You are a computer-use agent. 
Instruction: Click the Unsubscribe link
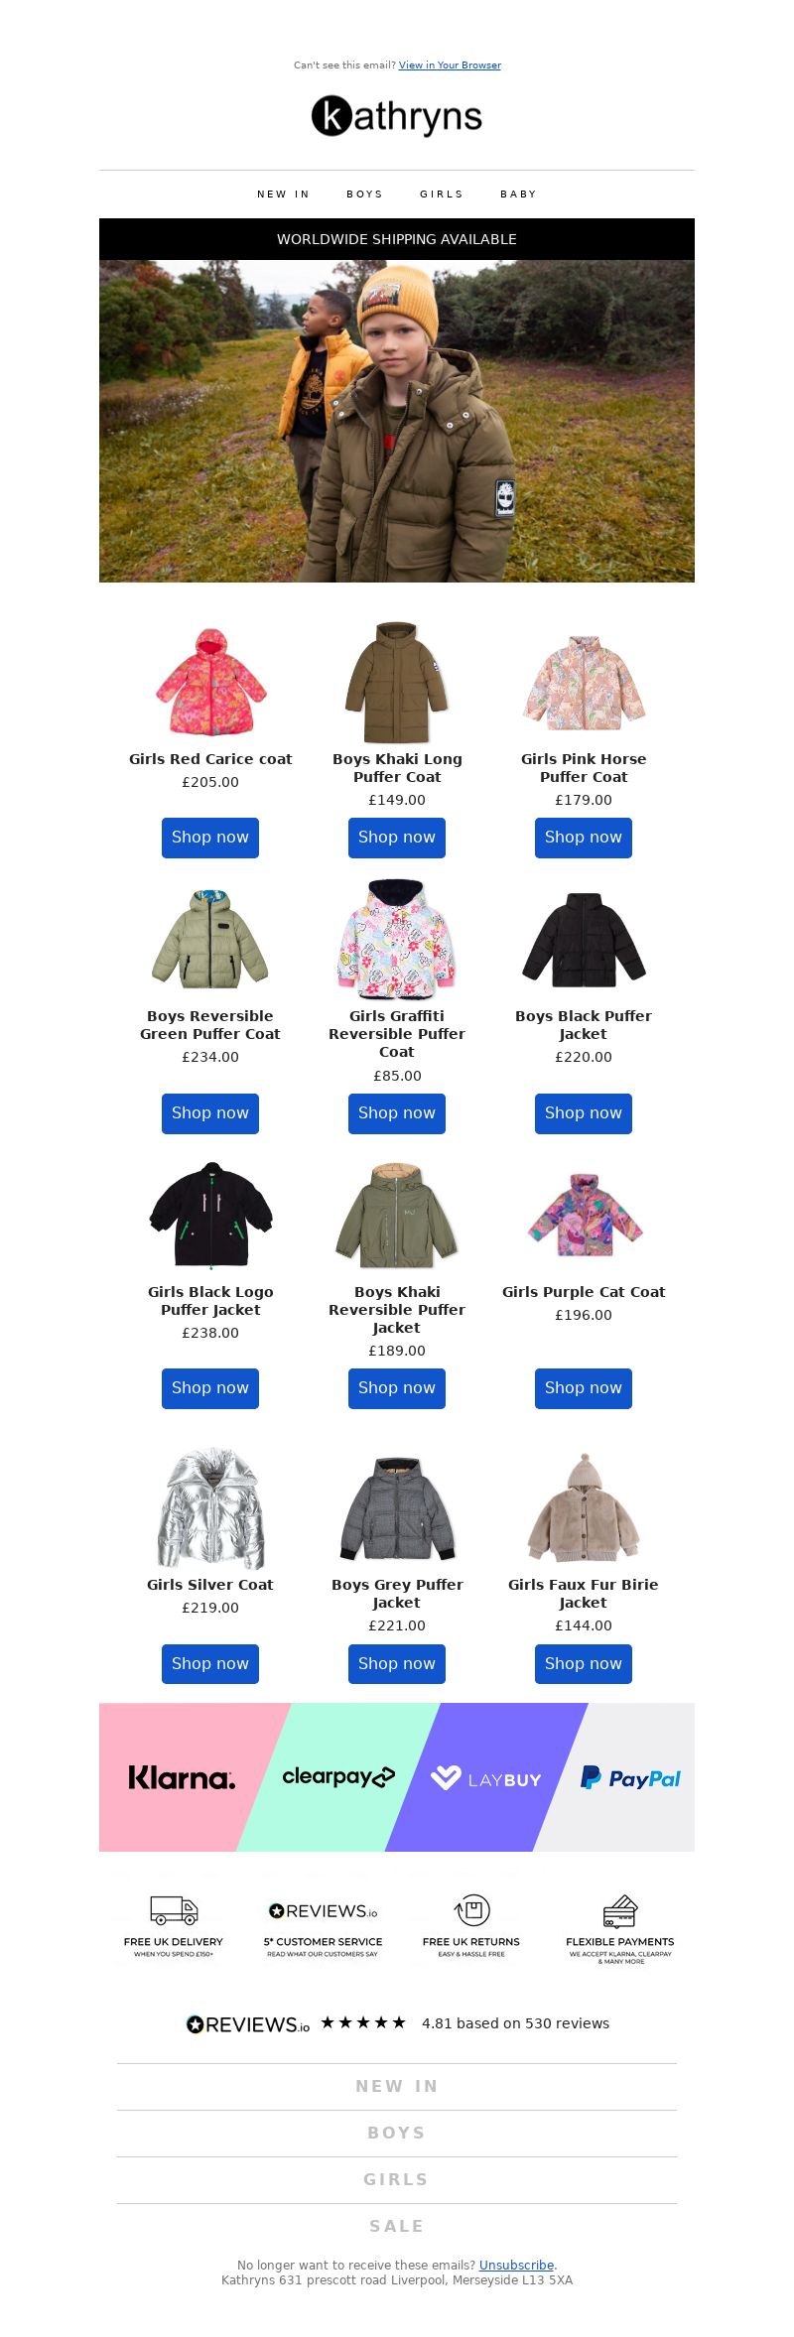[516, 2265]
